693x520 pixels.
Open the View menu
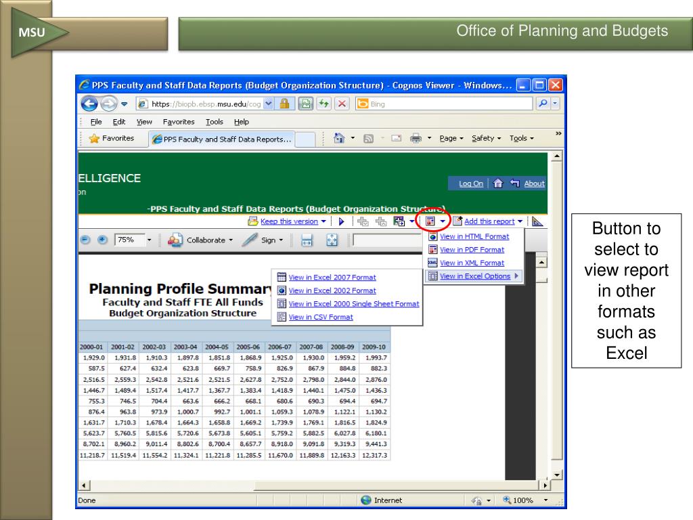coord(144,122)
